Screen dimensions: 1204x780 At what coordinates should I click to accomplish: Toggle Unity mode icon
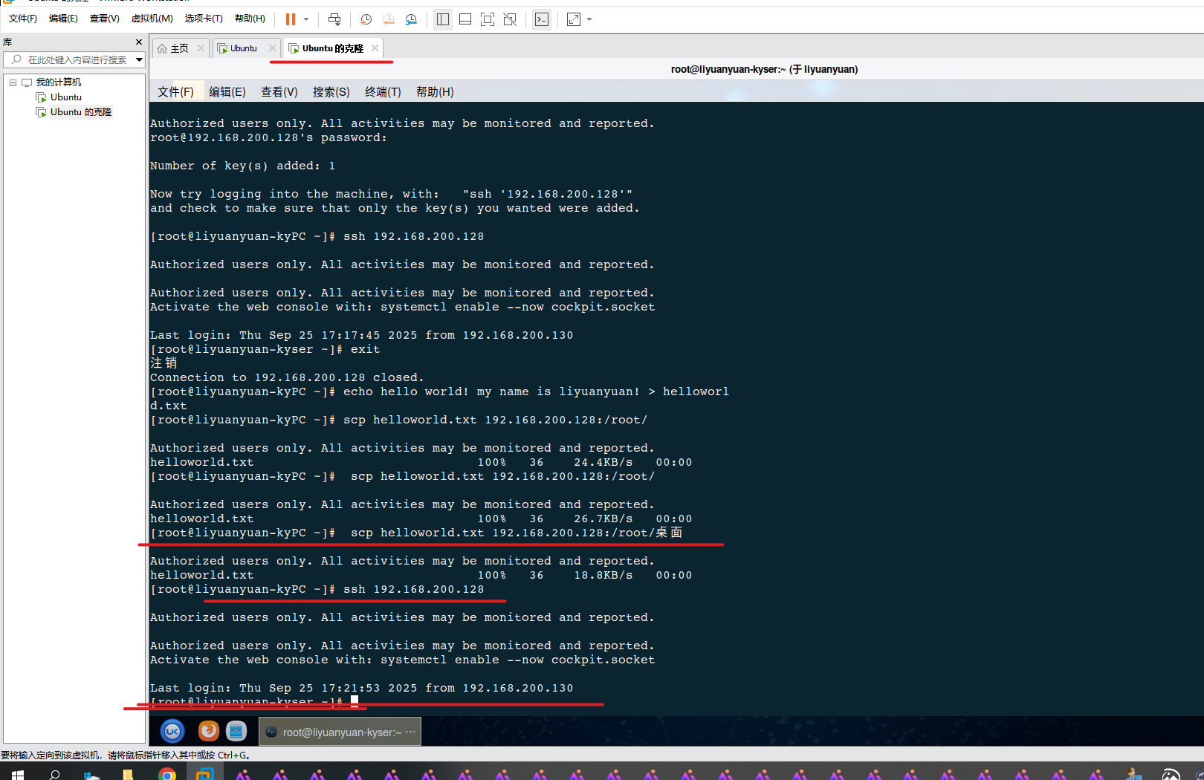point(510,19)
